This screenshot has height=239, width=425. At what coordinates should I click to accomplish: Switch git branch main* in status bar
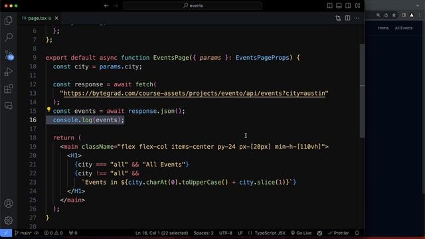click(23, 233)
